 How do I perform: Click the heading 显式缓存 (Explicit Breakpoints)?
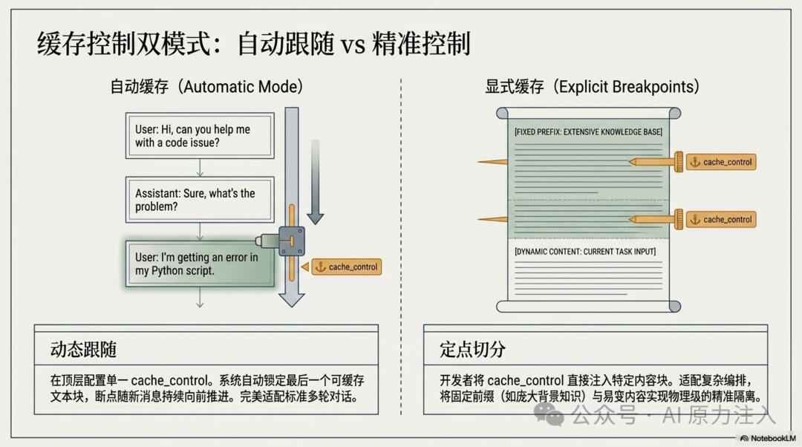coord(592,86)
